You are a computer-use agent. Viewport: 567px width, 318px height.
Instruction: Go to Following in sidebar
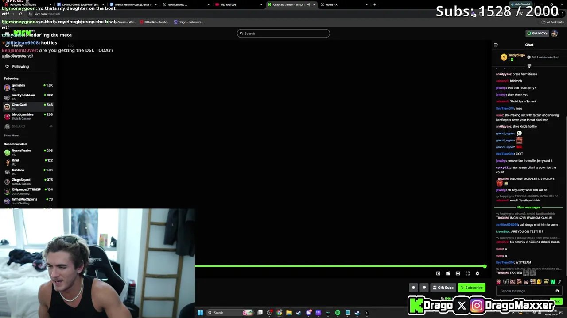[x=20, y=66]
